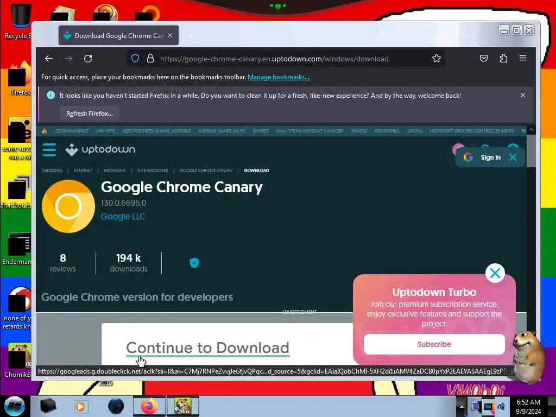Show site security padlock info
The height and width of the screenshot is (417, 556).
point(150,59)
